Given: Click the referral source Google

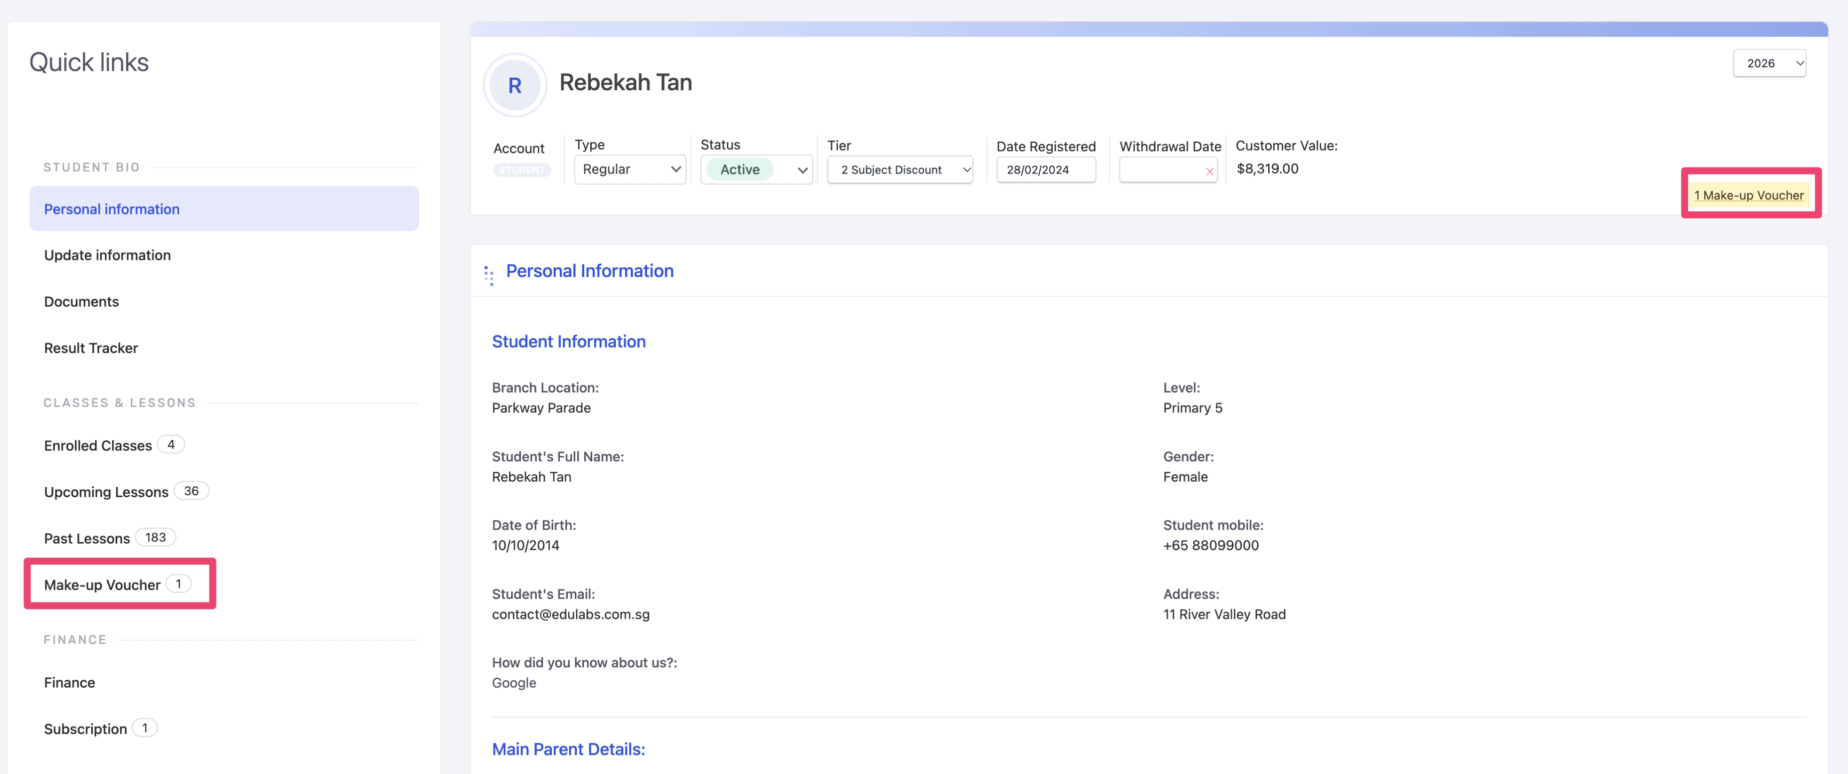Looking at the screenshot, I should coord(514,683).
